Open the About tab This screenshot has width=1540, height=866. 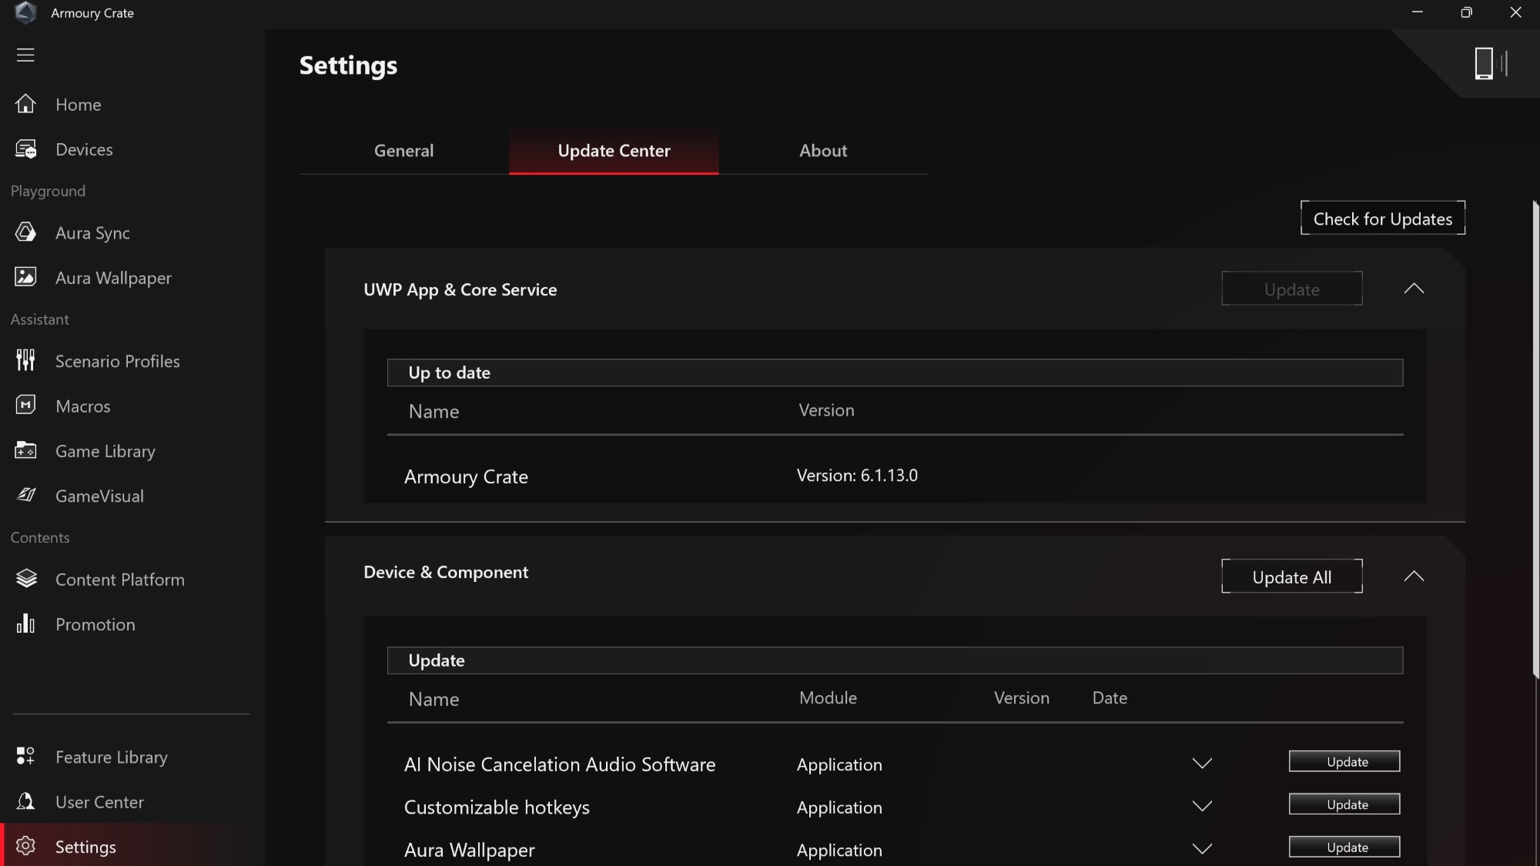click(x=823, y=151)
